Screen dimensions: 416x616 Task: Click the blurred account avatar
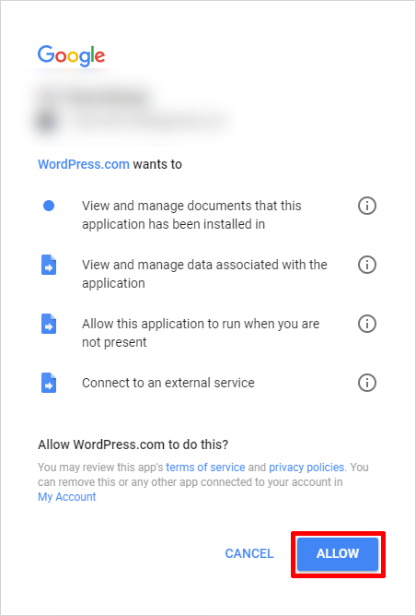point(46,122)
